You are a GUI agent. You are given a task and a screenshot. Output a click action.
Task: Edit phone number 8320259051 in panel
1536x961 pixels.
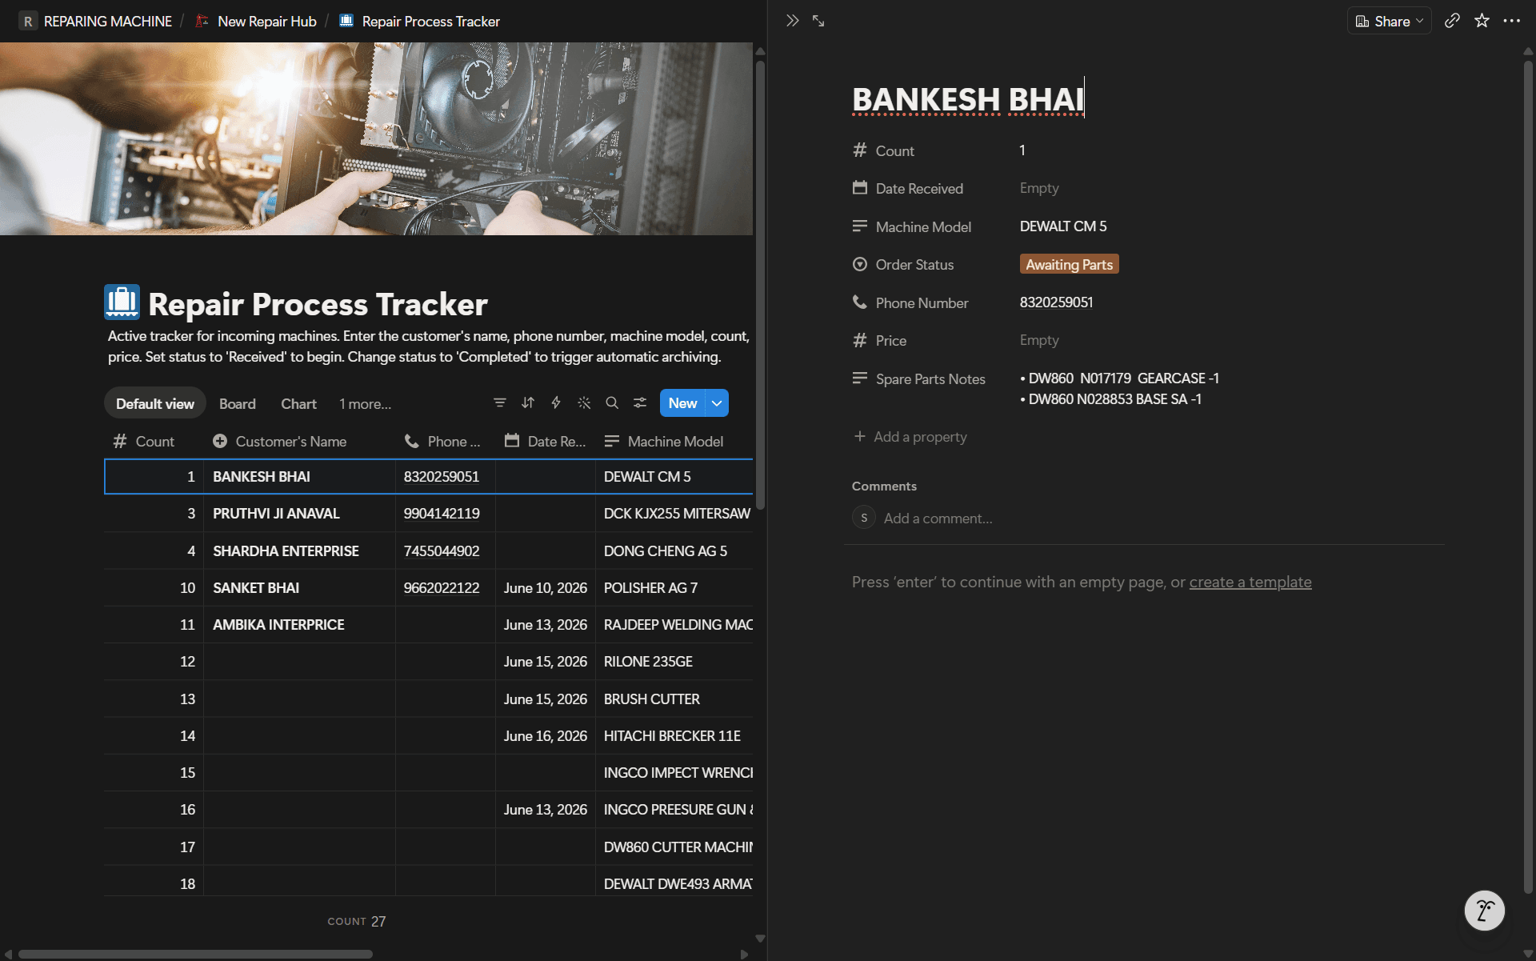pos(1056,302)
